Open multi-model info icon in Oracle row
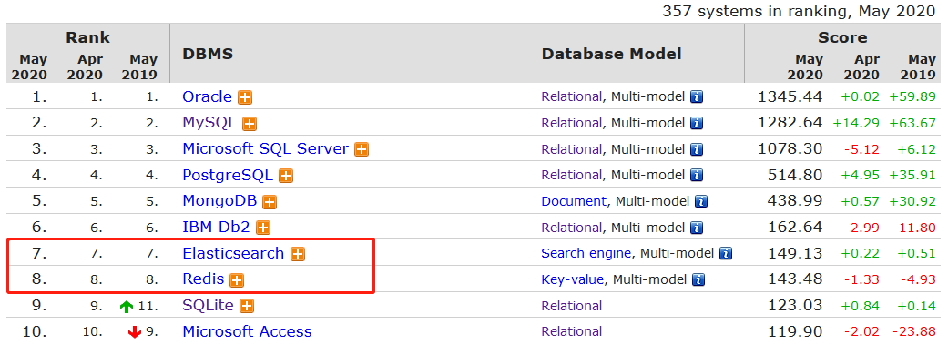Screen dimensions: 948x345 point(697,96)
